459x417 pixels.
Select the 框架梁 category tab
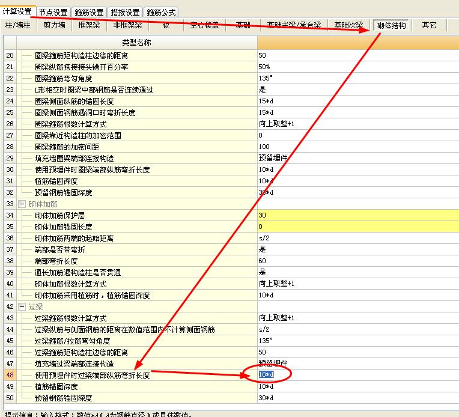tap(90, 25)
